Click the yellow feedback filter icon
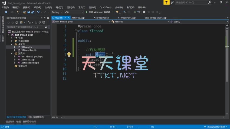 coord(166,2)
